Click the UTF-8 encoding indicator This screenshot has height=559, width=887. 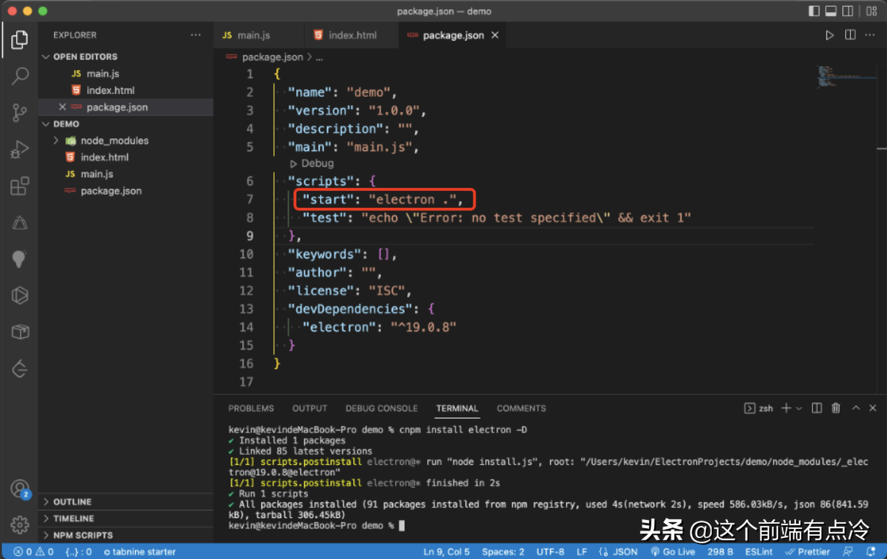pyautogui.click(x=550, y=552)
